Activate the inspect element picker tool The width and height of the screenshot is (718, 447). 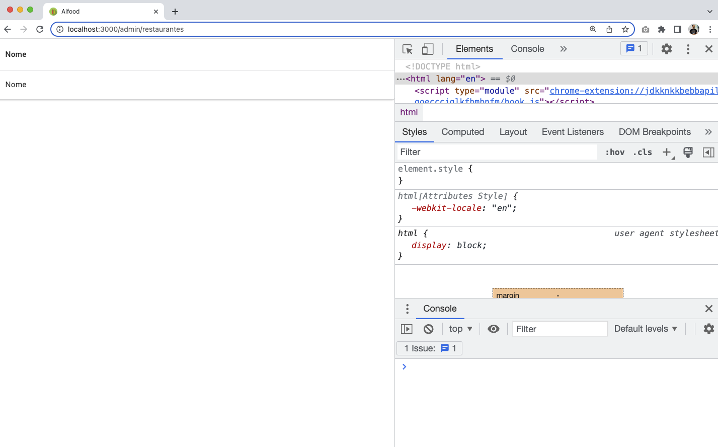(x=408, y=49)
